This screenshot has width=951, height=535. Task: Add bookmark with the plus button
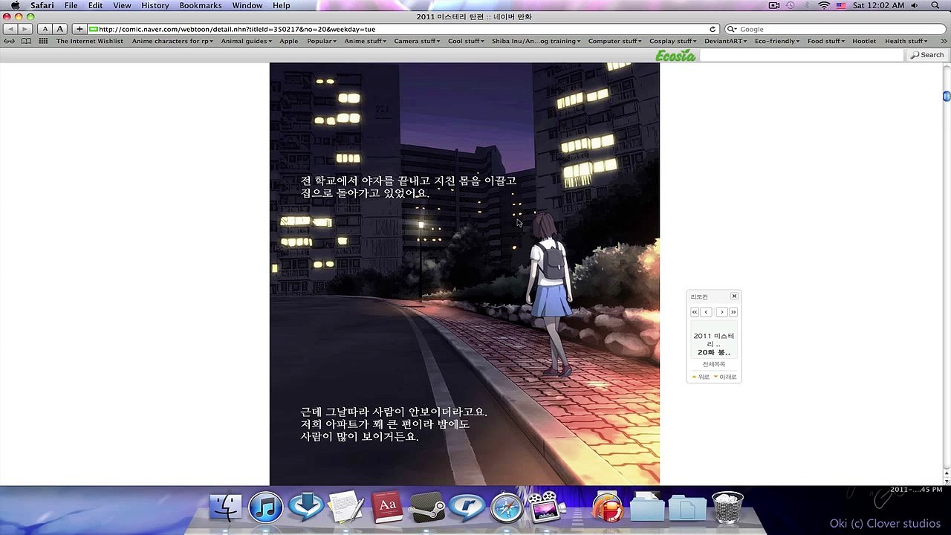pos(79,29)
